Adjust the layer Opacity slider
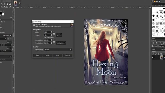Viewport: 165px width, 93px height. [x=158, y=52]
